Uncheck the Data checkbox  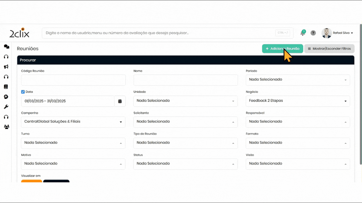(23, 92)
